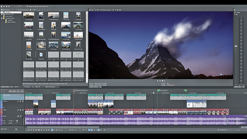The width and height of the screenshot is (247, 139).
Task: Select the All Media tree item
Action: [x=8, y=12]
